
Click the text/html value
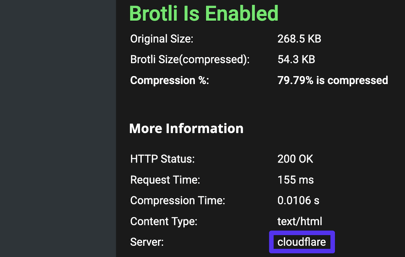click(x=300, y=221)
